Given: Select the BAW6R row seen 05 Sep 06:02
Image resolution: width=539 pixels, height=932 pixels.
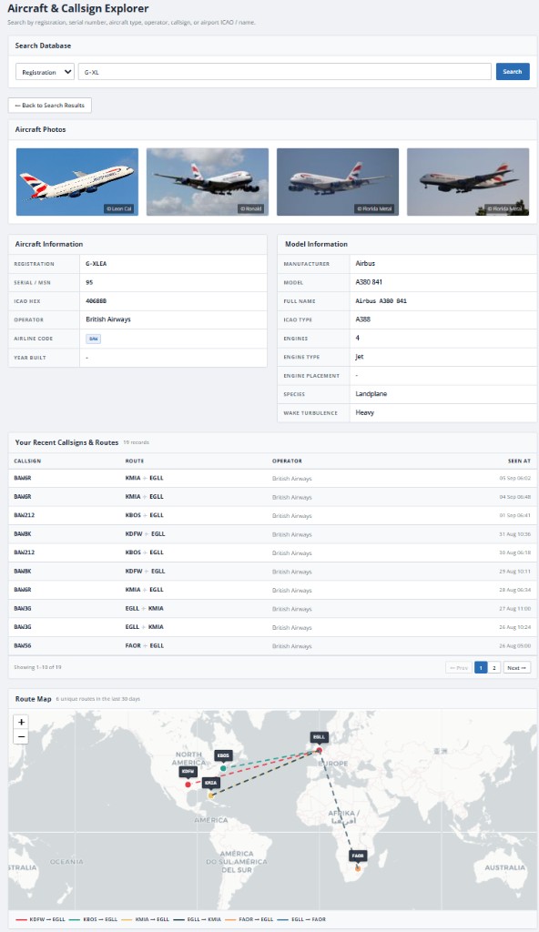Looking at the screenshot, I should click(272, 479).
